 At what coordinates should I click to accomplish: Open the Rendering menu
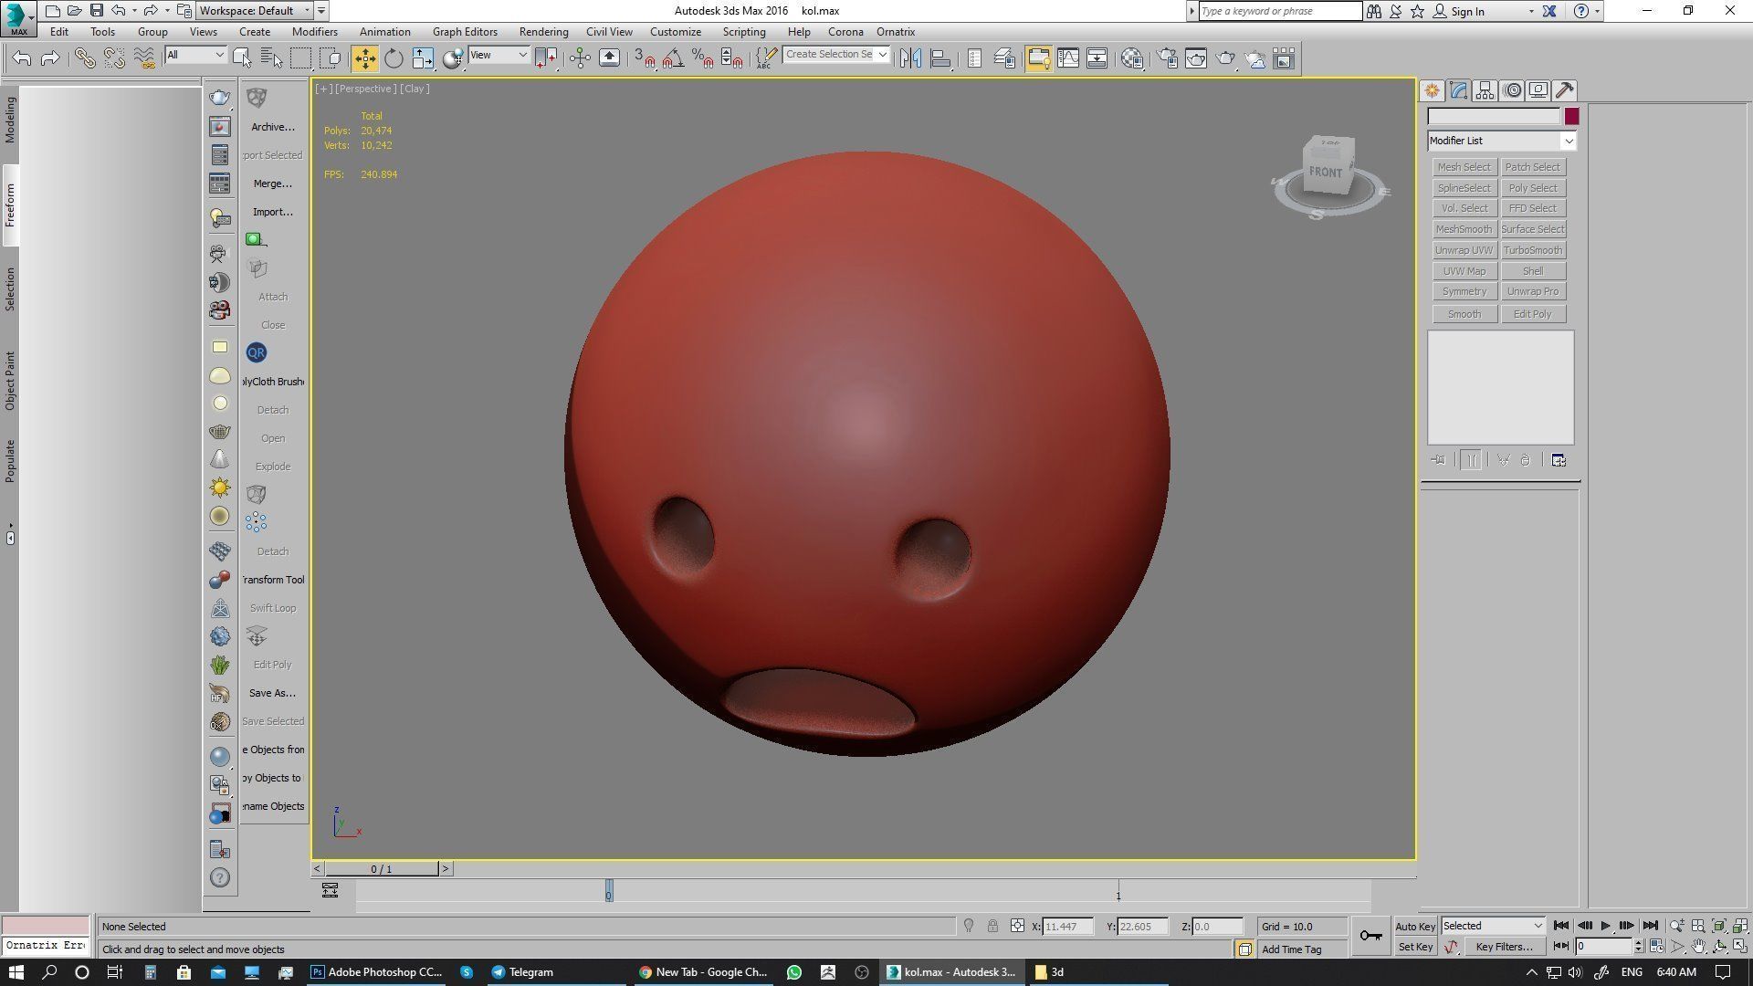pos(543,31)
